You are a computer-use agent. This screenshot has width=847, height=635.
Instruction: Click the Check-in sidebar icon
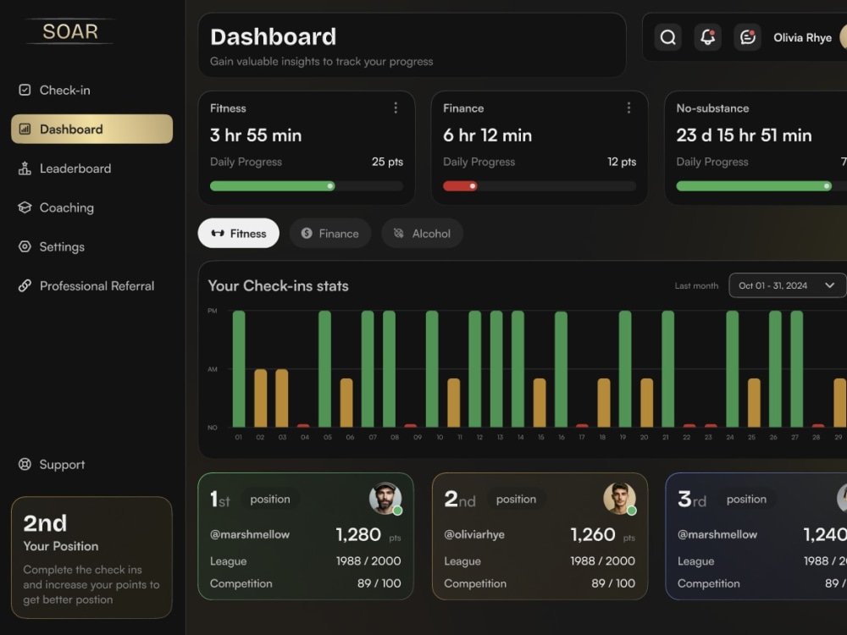[25, 90]
